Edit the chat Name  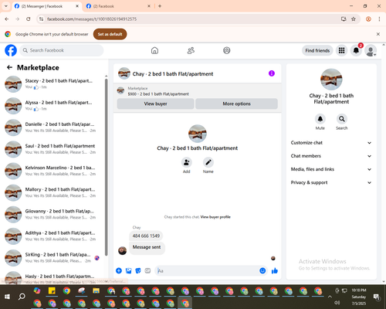click(208, 162)
